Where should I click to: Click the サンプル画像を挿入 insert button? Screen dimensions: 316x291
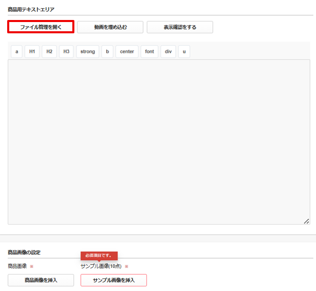point(113,280)
